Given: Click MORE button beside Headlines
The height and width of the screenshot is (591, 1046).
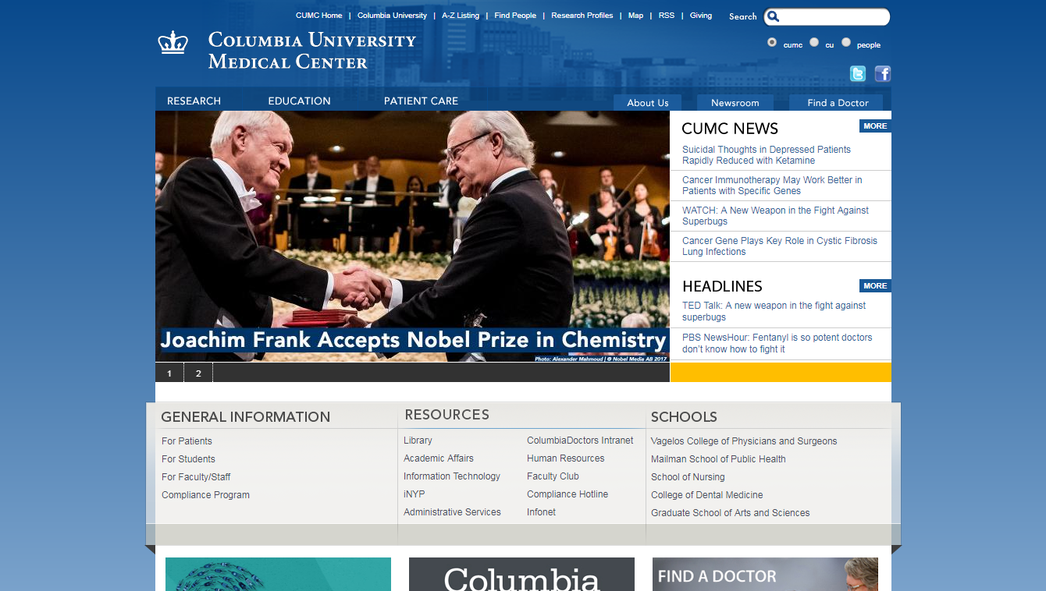Looking at the screenshot, I should pyautogui.click(x=875, y=285).
